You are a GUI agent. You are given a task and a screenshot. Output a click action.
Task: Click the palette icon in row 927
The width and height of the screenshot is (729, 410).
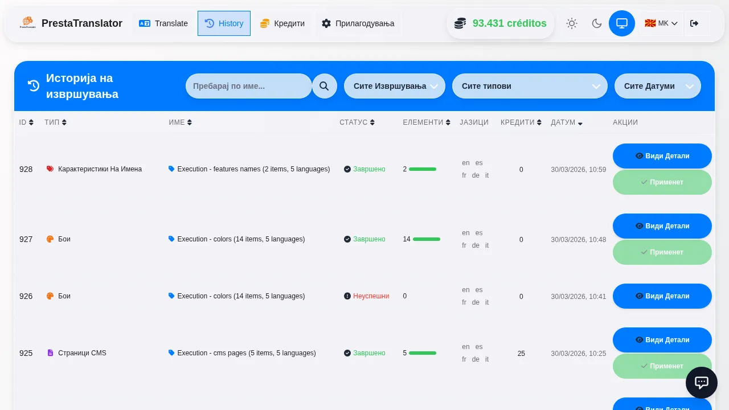pos(50,239)
